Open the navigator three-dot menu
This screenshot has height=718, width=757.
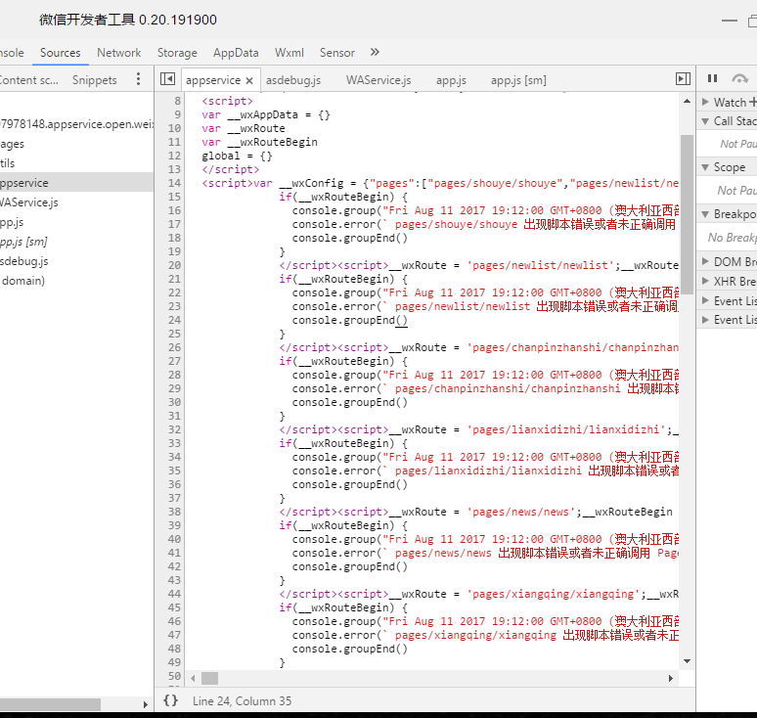tap(138, 78)
